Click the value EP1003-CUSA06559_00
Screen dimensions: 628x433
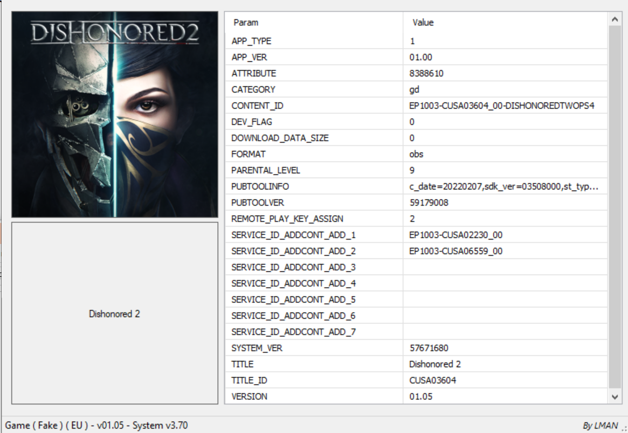tap(456, 251)
